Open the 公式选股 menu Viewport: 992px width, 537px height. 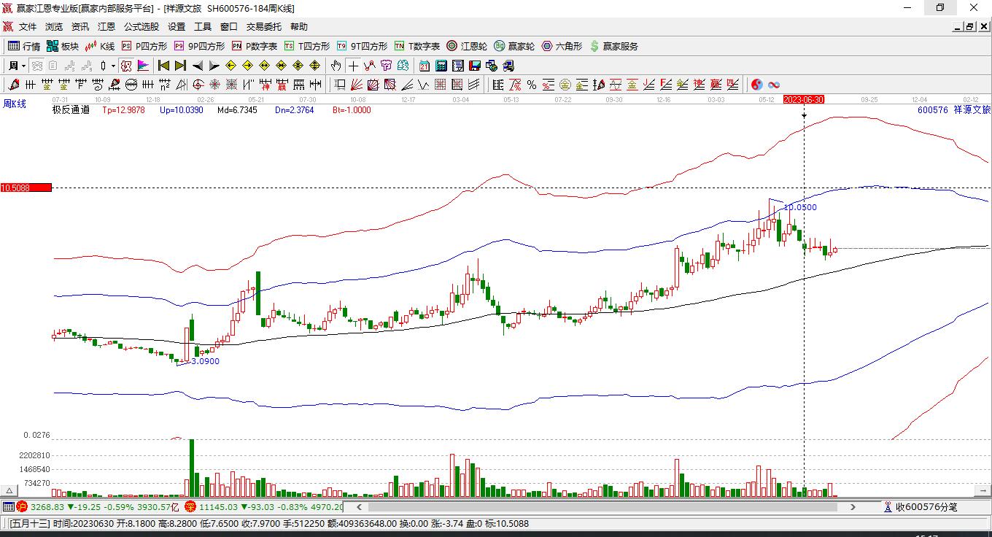[x=142, y=27]
